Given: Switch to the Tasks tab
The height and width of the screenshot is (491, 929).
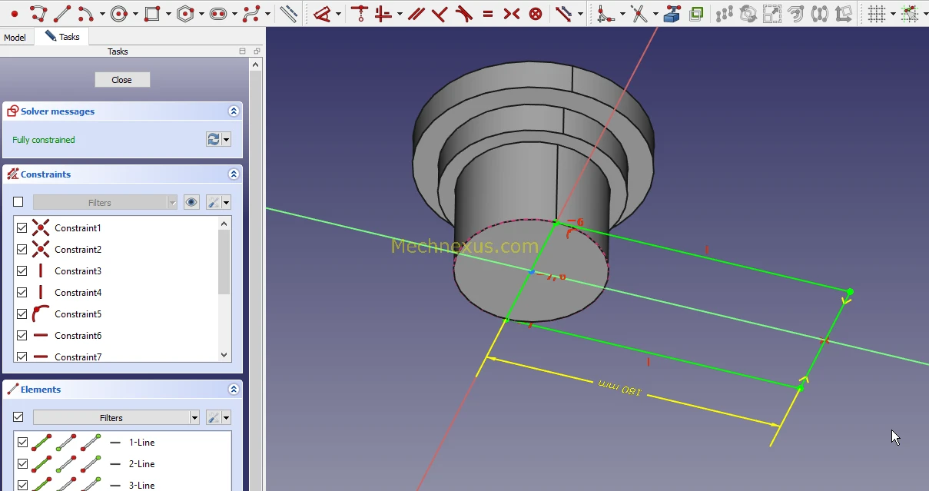Looking at the screenshot, I should pyautogui.click(x=63, y=37).
